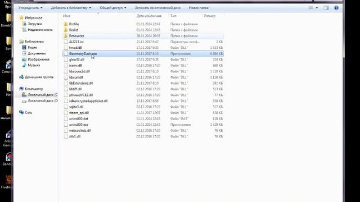Viewport: 360px width, 202px height.
Task: Open the Изображения library
Action: pyautogui.click(x=38, y=59)
